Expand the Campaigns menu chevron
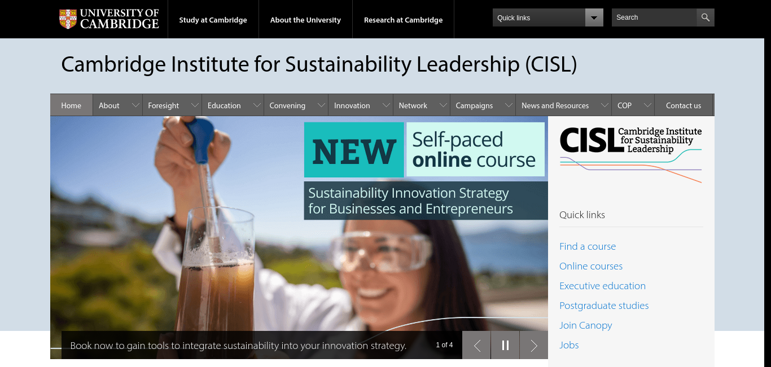771x367 pixels. pyautogui.click(x=509, y=105)
